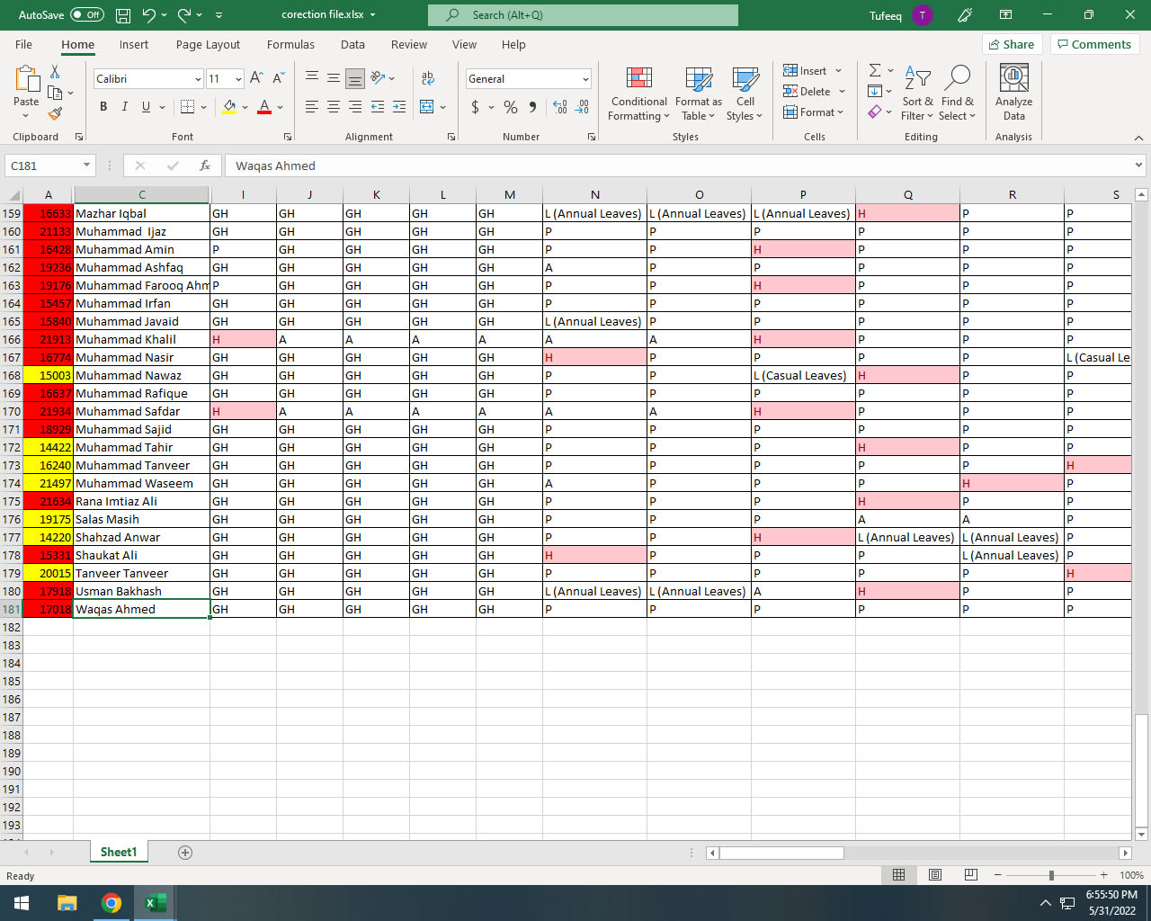Screen dimensions: 1151x921
Task: Click the Percent Style icon
Action: 511,107
